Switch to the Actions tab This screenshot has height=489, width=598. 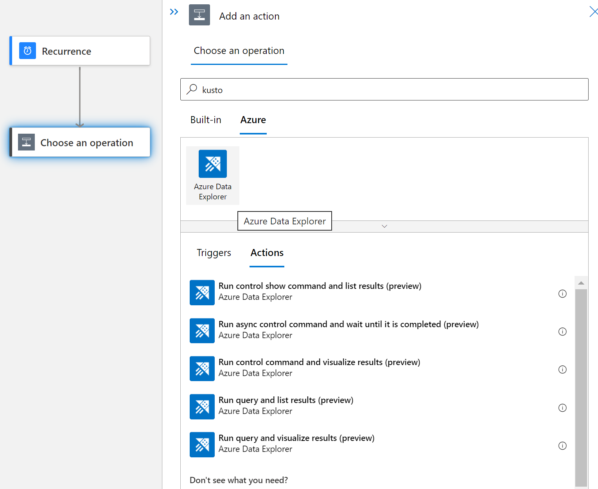point(267,253)
